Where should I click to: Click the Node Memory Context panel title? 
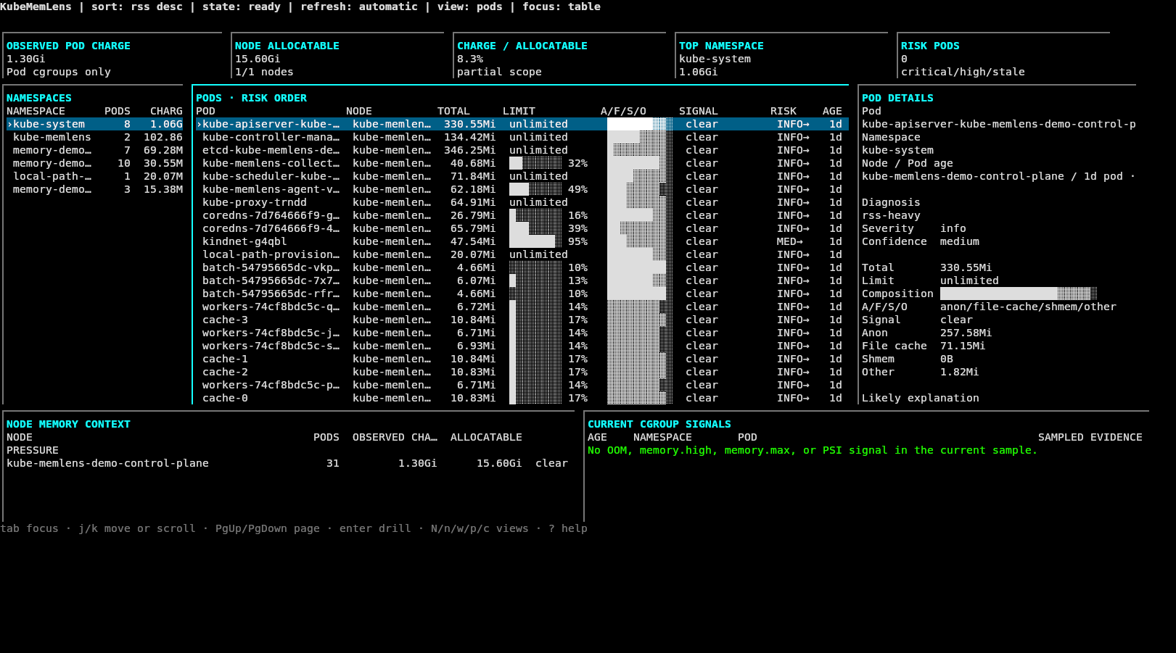point(68,424)
